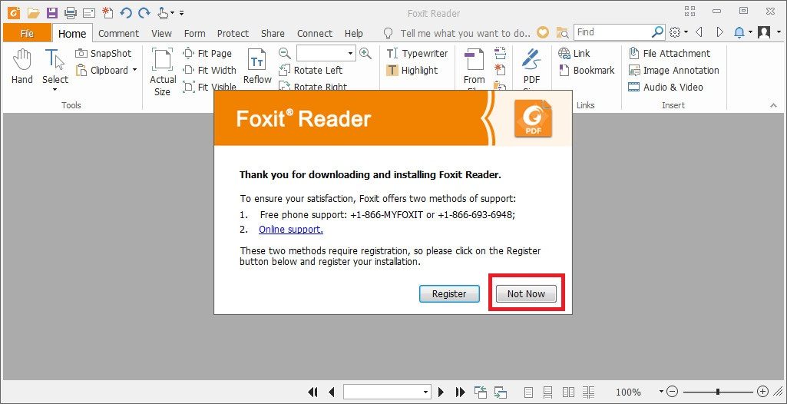Collapse the ribbon with the chevron
The image size is (787, 404).
point(773,105)
